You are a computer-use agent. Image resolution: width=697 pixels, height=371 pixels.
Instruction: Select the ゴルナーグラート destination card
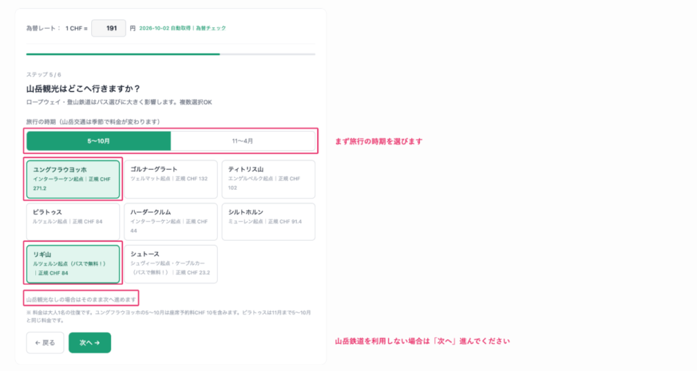point(171,179)
